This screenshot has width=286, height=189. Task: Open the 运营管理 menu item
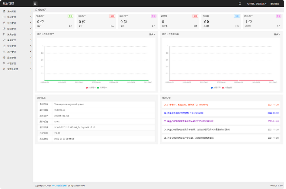(x=12, y=58)
